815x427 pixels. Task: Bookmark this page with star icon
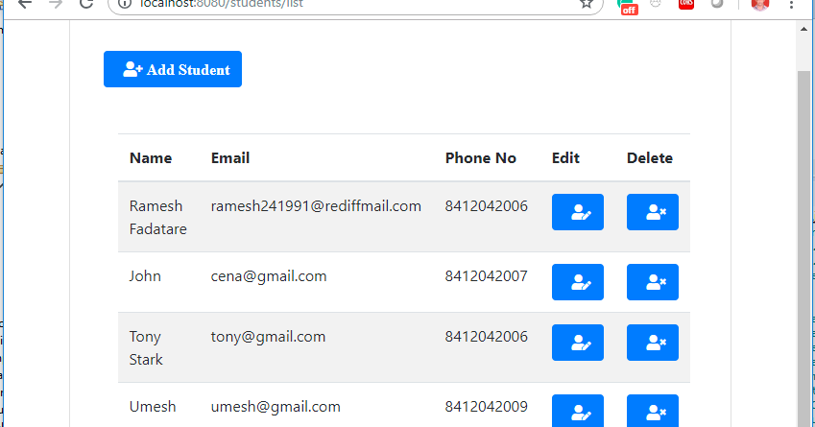(x=586, y=4)
